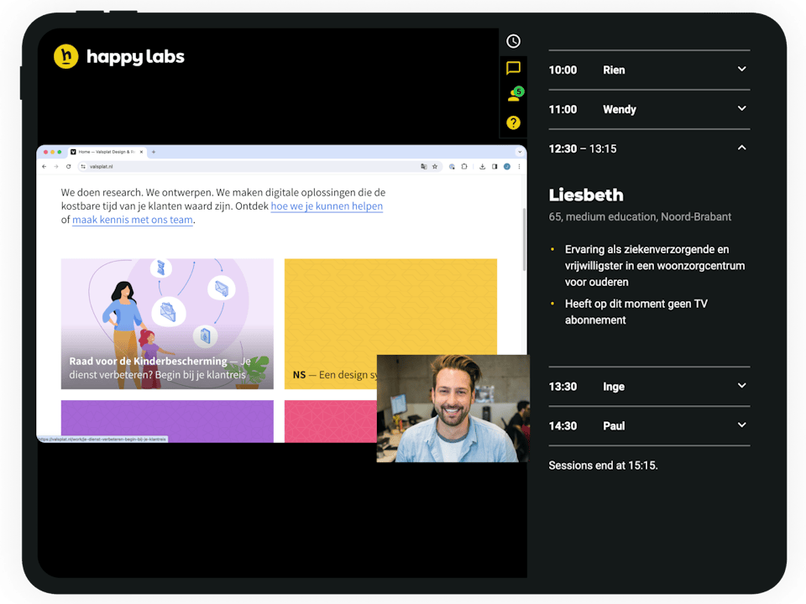Follow 'hoe we je kunnen helpen' link
Image resolution: width=806 pixels, height=604 pixels.
point(327,206)
